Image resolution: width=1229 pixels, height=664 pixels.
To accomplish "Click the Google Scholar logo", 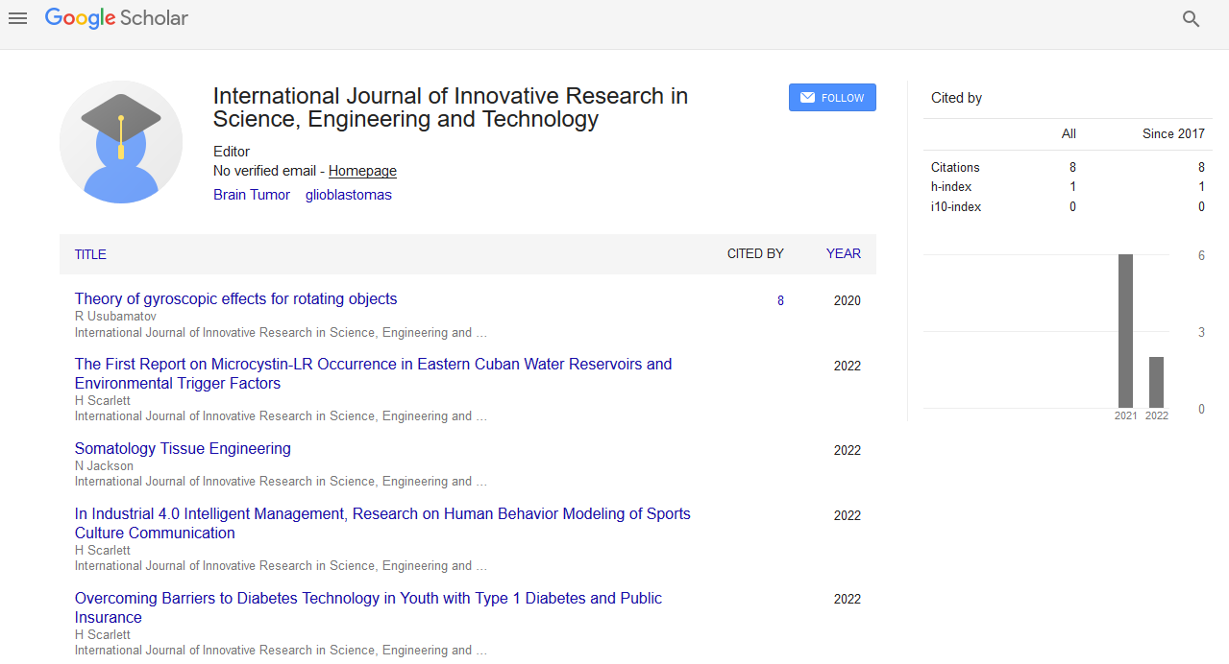I will [x=116, y=18].
